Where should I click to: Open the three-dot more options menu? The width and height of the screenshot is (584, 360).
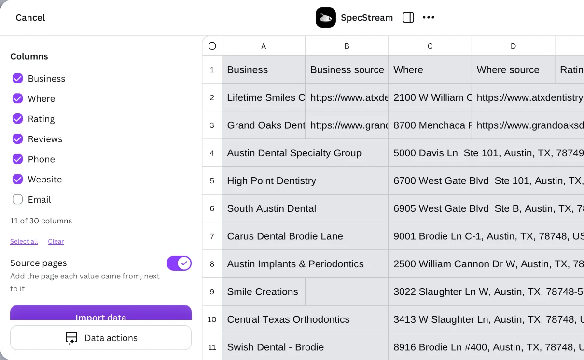point(429,17)
